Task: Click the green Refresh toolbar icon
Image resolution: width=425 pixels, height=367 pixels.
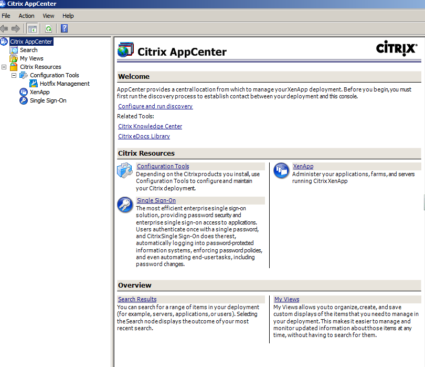Action: (x=48, y=28)
